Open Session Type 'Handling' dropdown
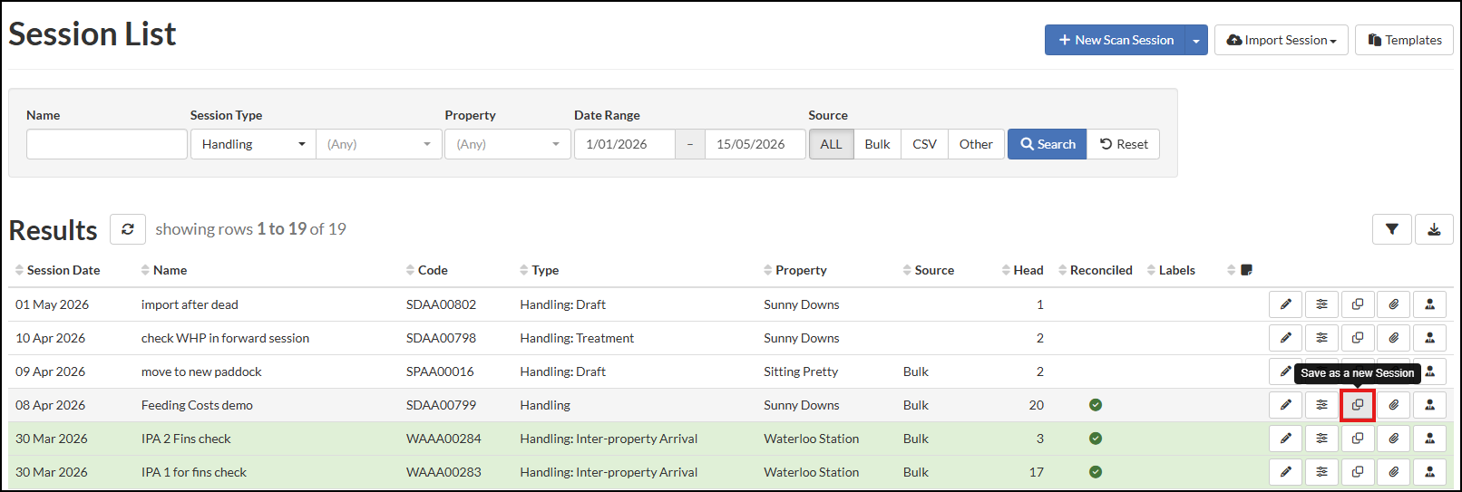The width and height of the screenshot is (1462, 492). pos(253,144)
